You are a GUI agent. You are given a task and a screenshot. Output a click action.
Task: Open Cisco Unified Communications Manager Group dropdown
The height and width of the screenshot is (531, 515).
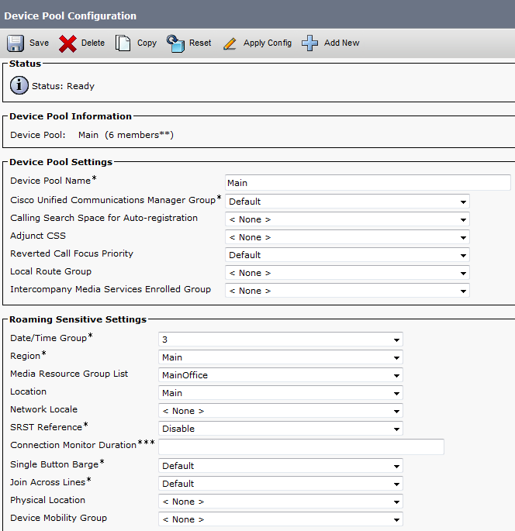(x=347, y=202)
